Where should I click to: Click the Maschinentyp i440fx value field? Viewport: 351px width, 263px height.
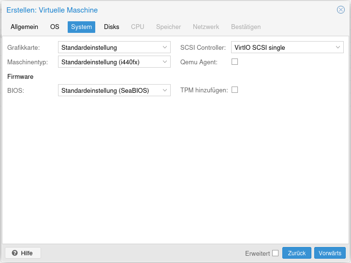pyautogui.click(x=109, y=62)
